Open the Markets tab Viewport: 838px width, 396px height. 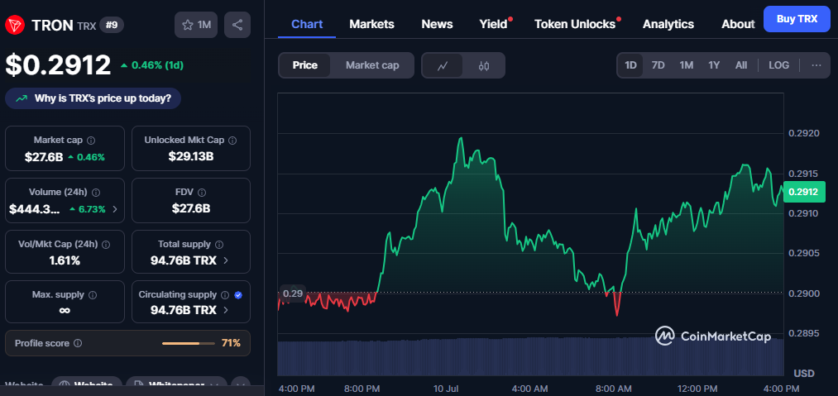click(371, 24)
